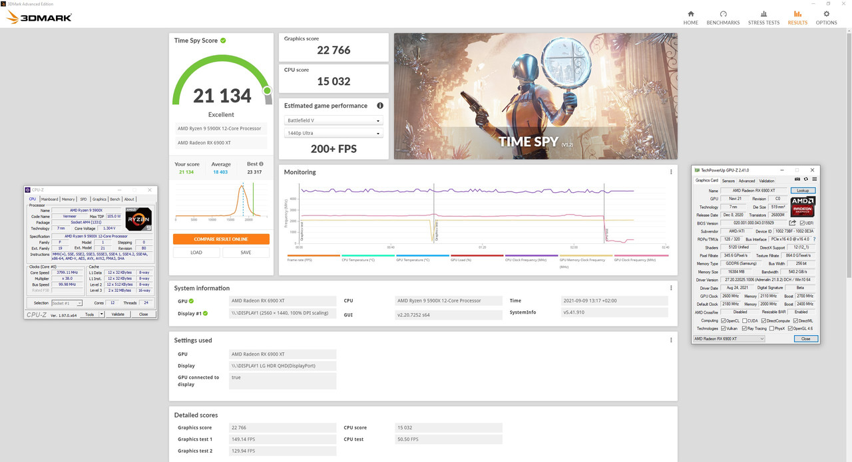
Task: Open the Benchmarks section
Action: [723, 17]
